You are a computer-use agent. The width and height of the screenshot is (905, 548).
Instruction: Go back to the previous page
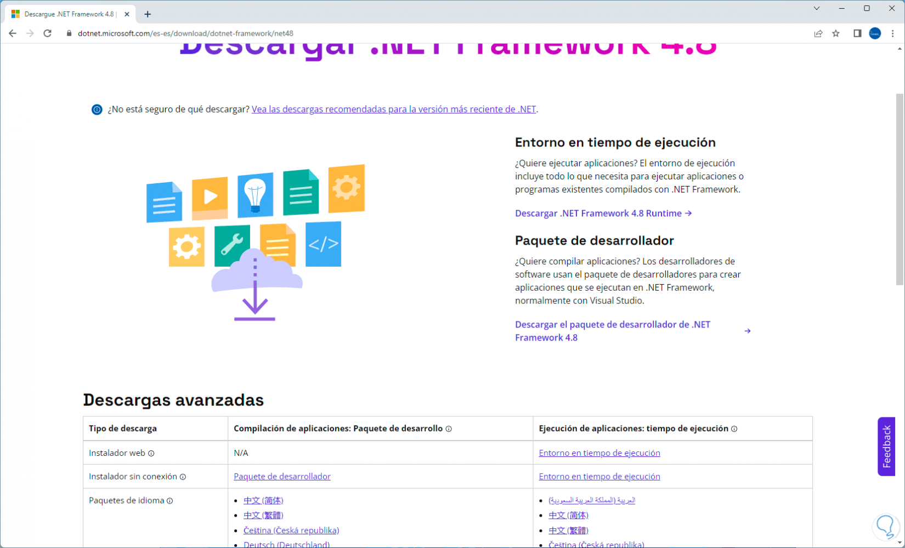(x=12, y=33)
